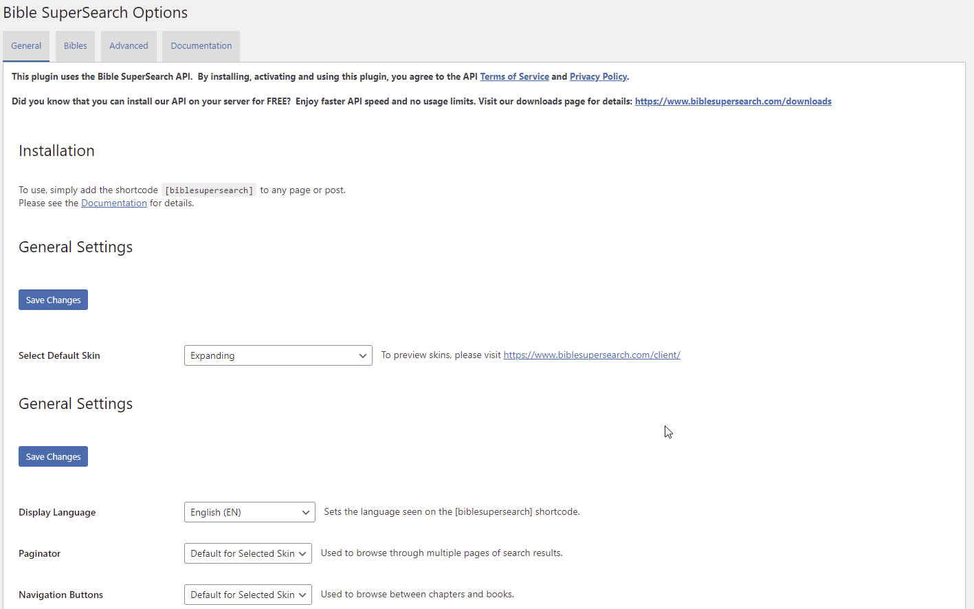
Task: Switch to the General tab
Action: [x=26, y=46]
